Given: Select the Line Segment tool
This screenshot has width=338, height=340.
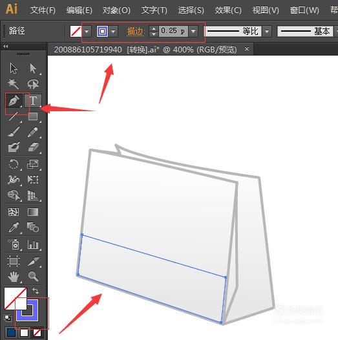Looking at the screenshot, I should click(x=14, y=116).
